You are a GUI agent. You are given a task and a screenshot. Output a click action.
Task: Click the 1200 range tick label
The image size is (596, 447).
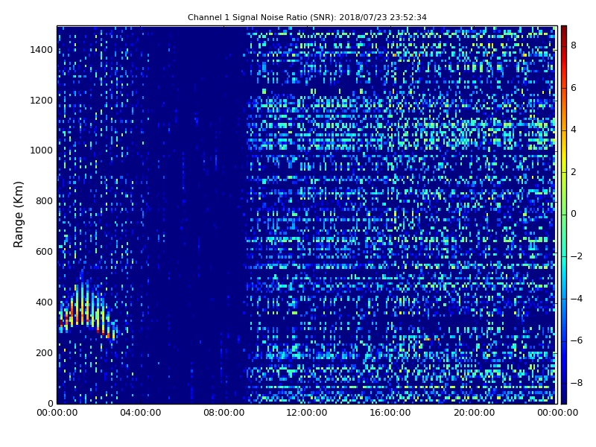[42, 101]
